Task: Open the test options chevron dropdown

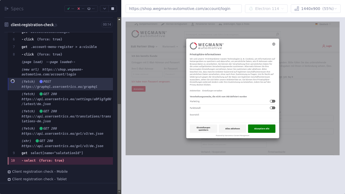Action: [x=104, y=9]
